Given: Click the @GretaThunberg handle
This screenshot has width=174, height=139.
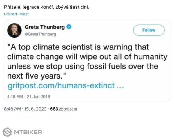Looking at the screenshot, I should tap(40, 34).
